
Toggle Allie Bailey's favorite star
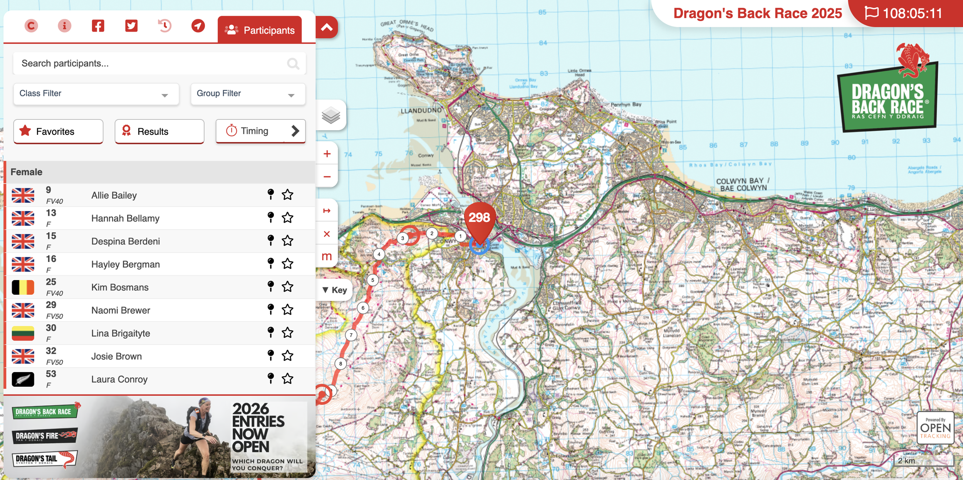point(287,195)
